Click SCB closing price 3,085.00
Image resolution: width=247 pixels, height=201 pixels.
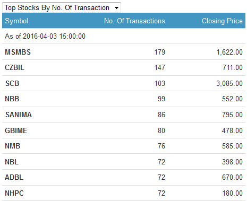coord(229,83)
